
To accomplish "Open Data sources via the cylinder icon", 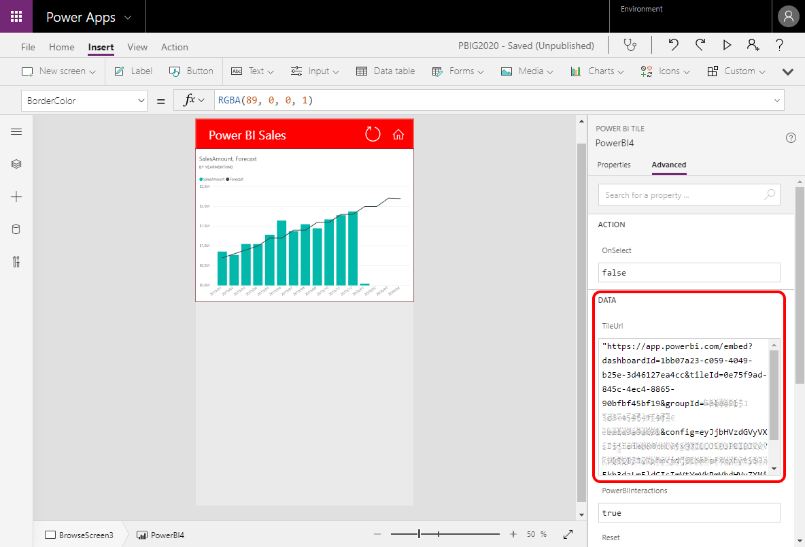I will click(x=16, y=229).
